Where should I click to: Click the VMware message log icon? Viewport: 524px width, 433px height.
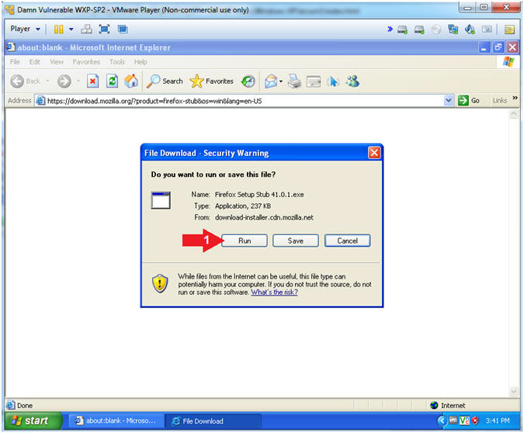(509, 29)
